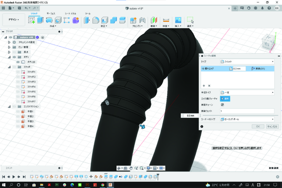Click the 接線ウェイト input field
This screenshot has height=188, width=282.
pyautogui.click(x=247, y=111)
